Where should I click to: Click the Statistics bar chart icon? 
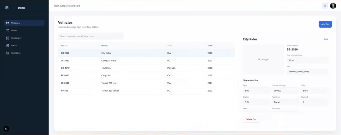point(8,53)
